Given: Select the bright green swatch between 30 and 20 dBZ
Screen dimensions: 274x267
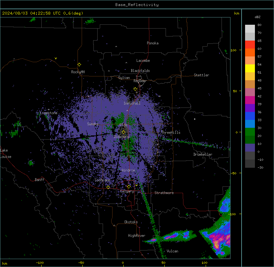Looking at the screenshot, I should (250, 132).
